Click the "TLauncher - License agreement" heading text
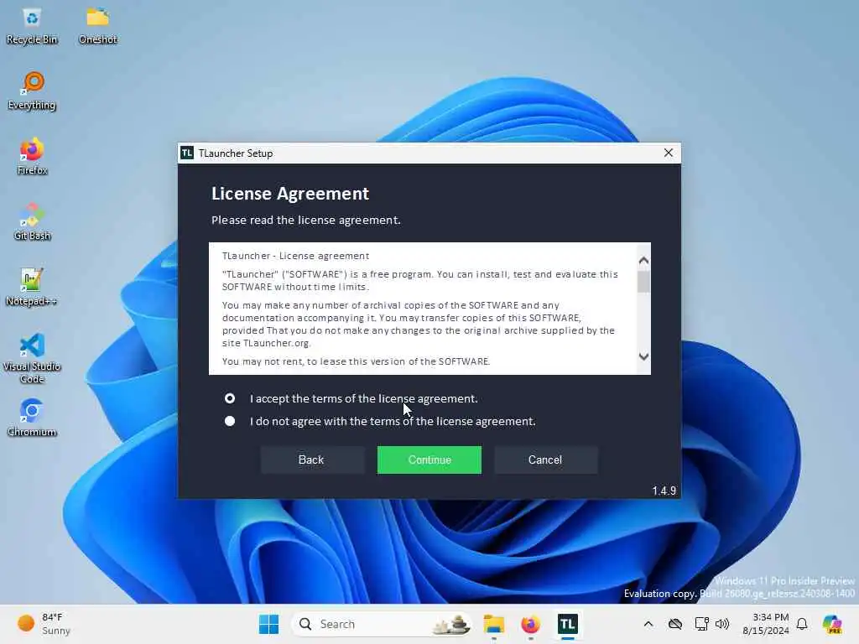 (296, 256)
